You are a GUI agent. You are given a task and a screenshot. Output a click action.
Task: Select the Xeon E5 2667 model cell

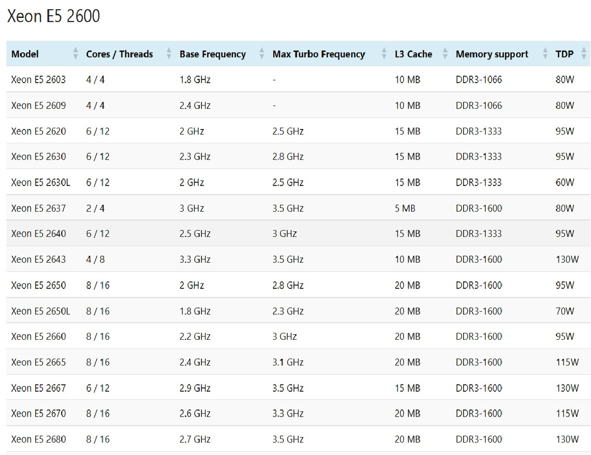coord(38,388)
